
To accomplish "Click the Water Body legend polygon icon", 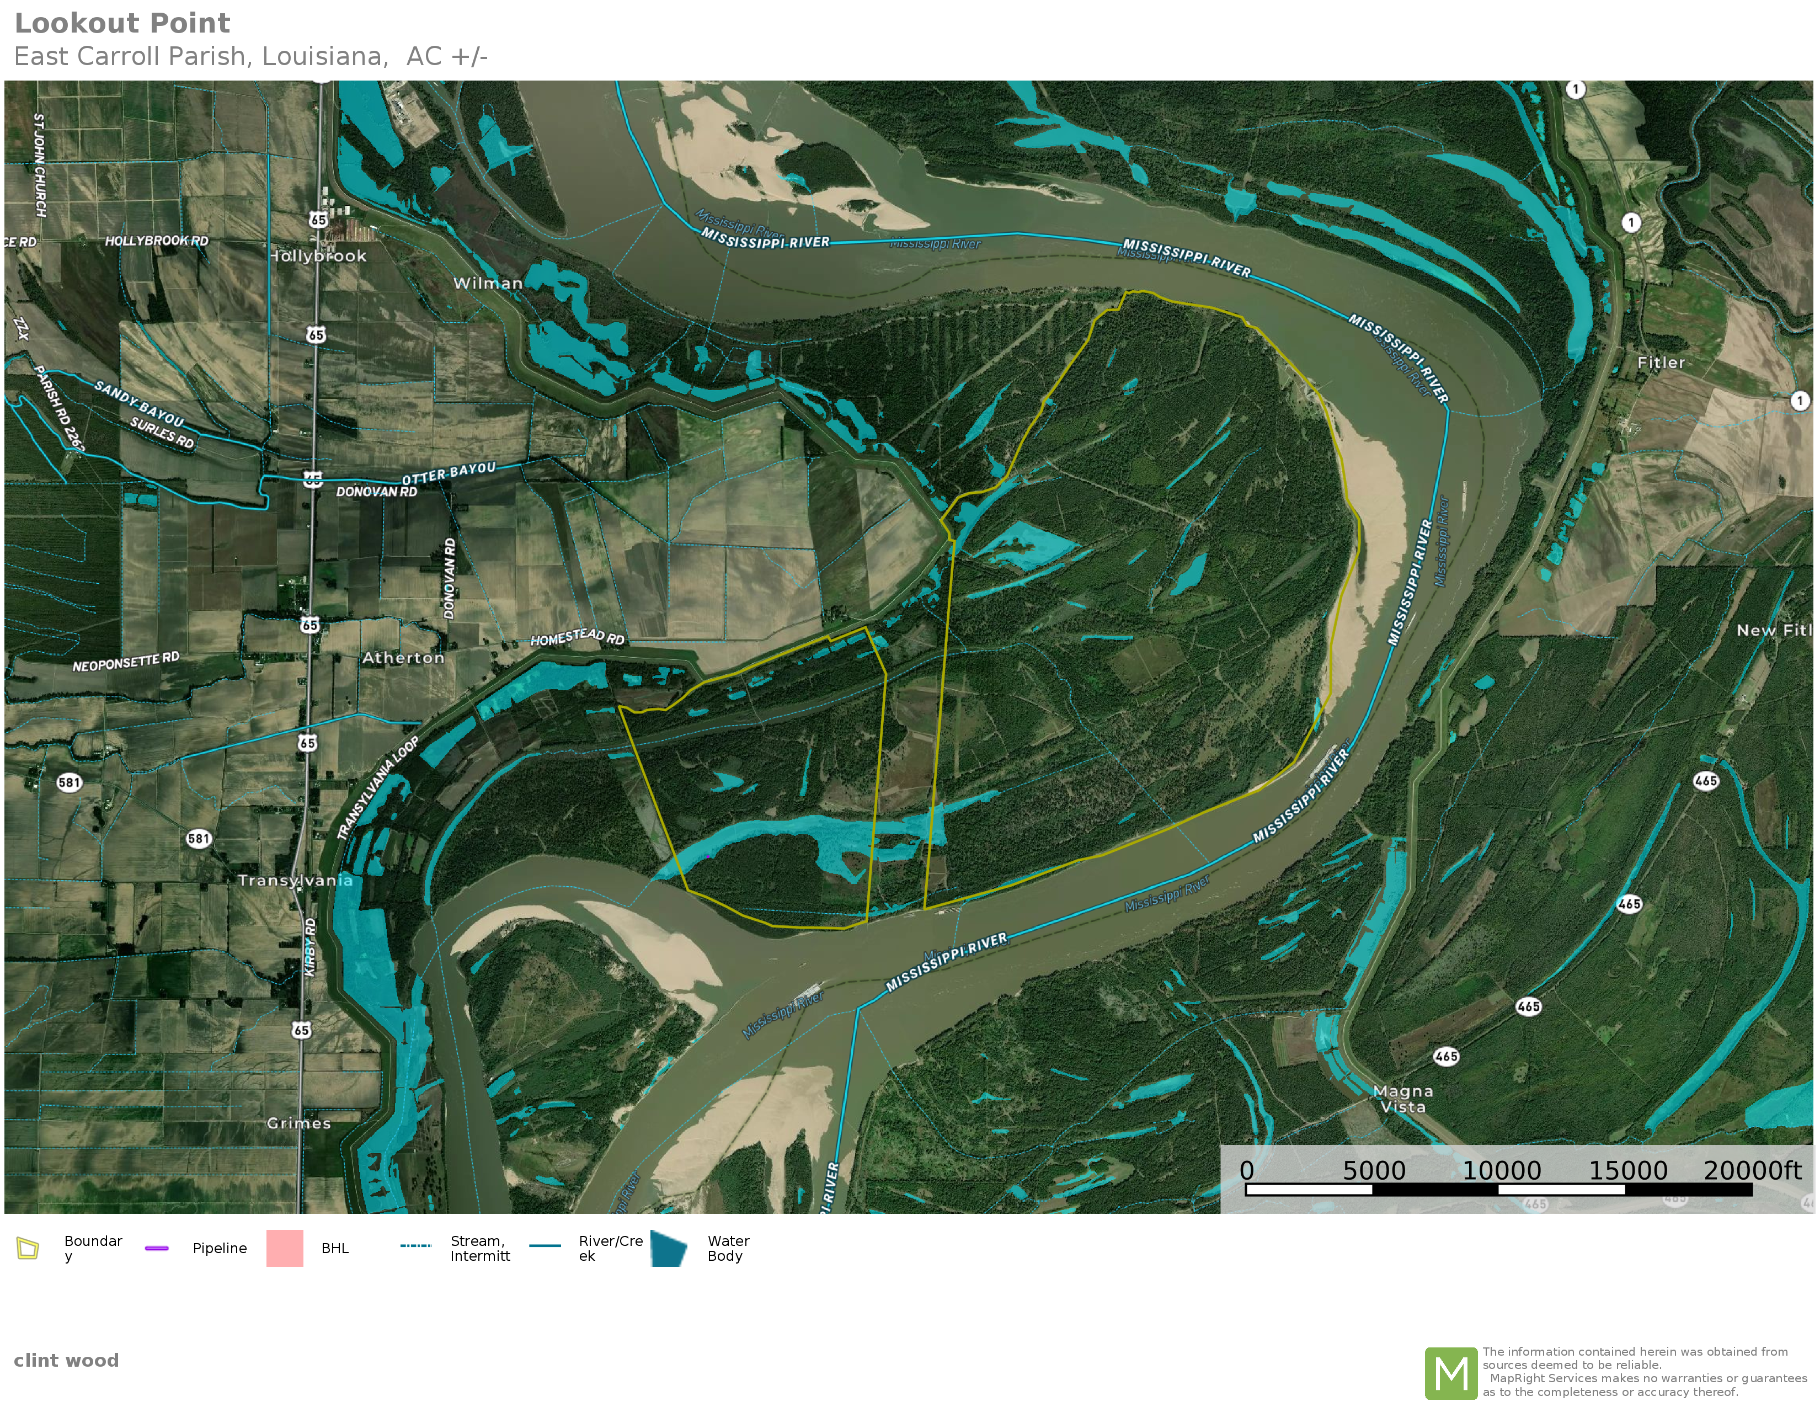I will [668, 1248].
